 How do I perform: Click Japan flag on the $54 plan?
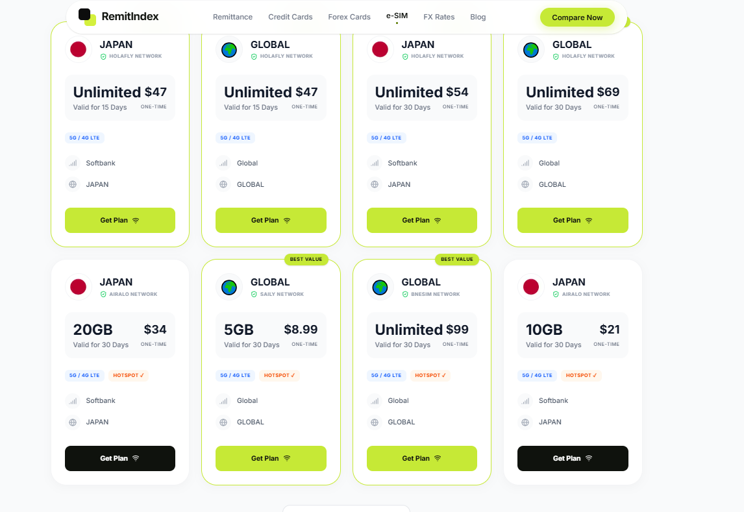380,49
